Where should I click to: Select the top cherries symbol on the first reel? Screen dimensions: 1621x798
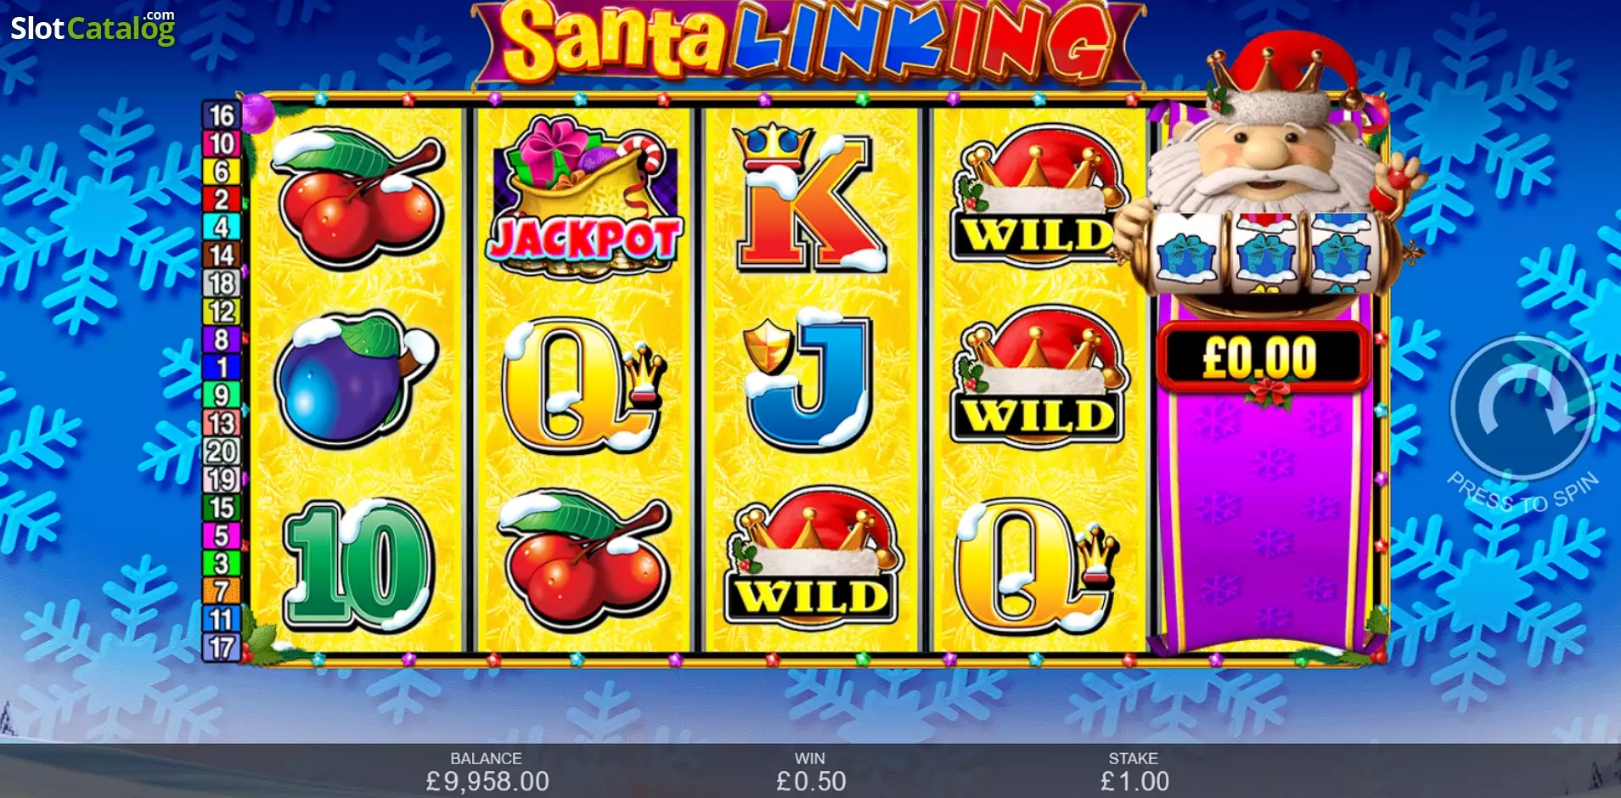point(359,199)
